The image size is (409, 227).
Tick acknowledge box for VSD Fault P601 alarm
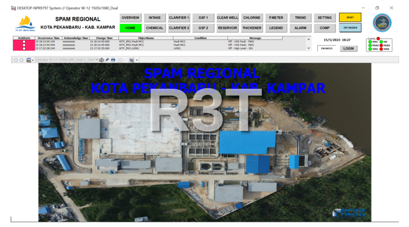click(x=24, y=45)
